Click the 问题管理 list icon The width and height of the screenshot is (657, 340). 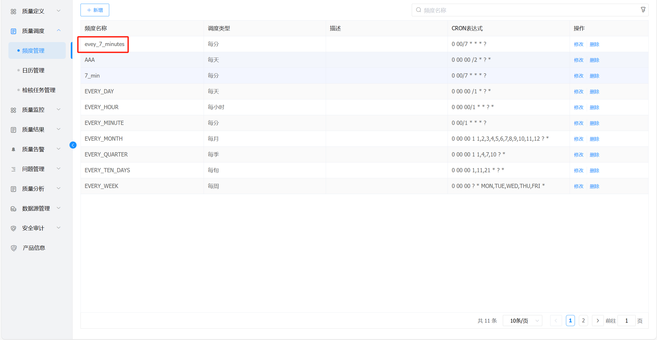(13, 169)
